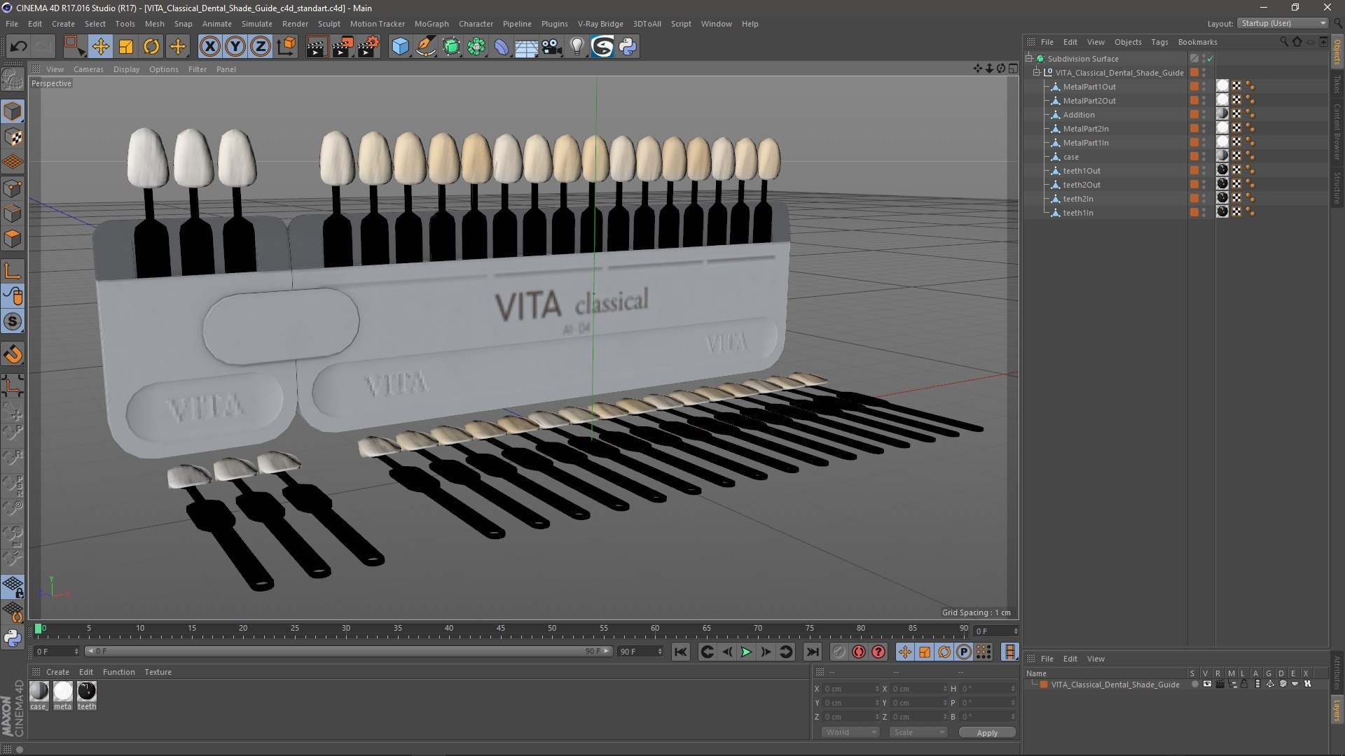Select the case object in tree
Viewport: 1345px width, 756px height.
coord(1070,157)
